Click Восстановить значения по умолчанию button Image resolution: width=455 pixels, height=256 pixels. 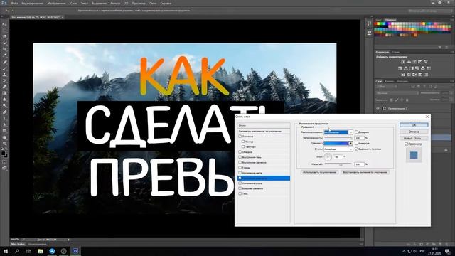(x=365, y=172)
